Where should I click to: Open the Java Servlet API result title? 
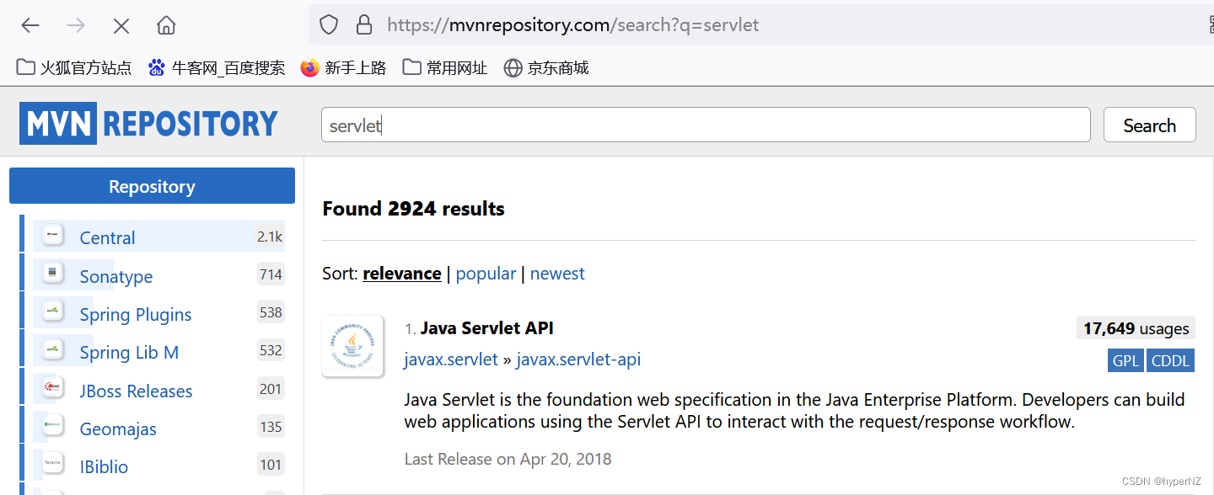pos(487,328)
